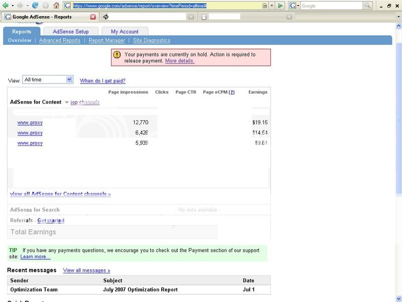Image resolution: width=402 pixels, height=302 pixels.
Task: Click the address bar security icon
Action: 265,6
